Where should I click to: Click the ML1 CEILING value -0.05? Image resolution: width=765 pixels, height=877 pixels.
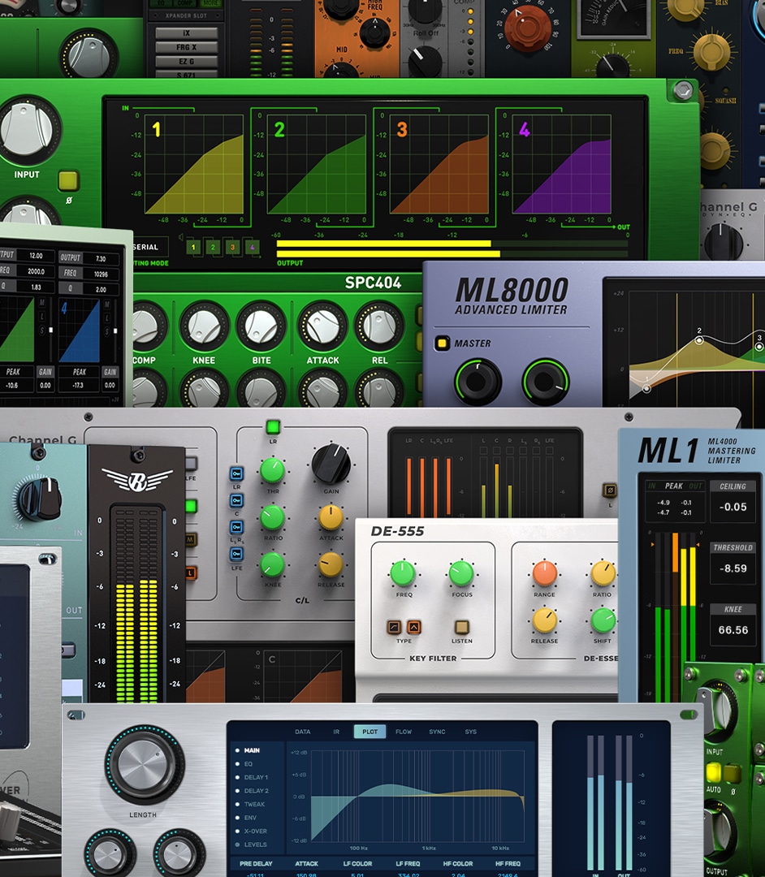tap(733, 507)
